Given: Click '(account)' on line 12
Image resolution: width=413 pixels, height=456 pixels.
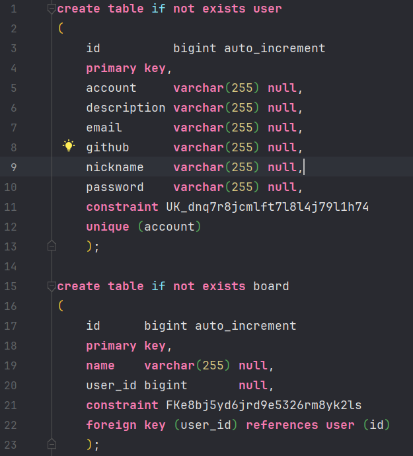Looking at the screenshot, I should tap(169, 227).
